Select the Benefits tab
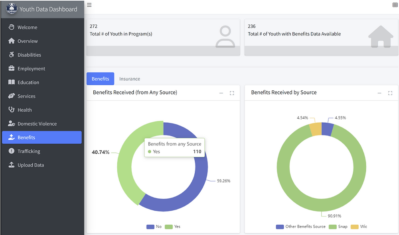399x235 pixels. pos(100,78)
